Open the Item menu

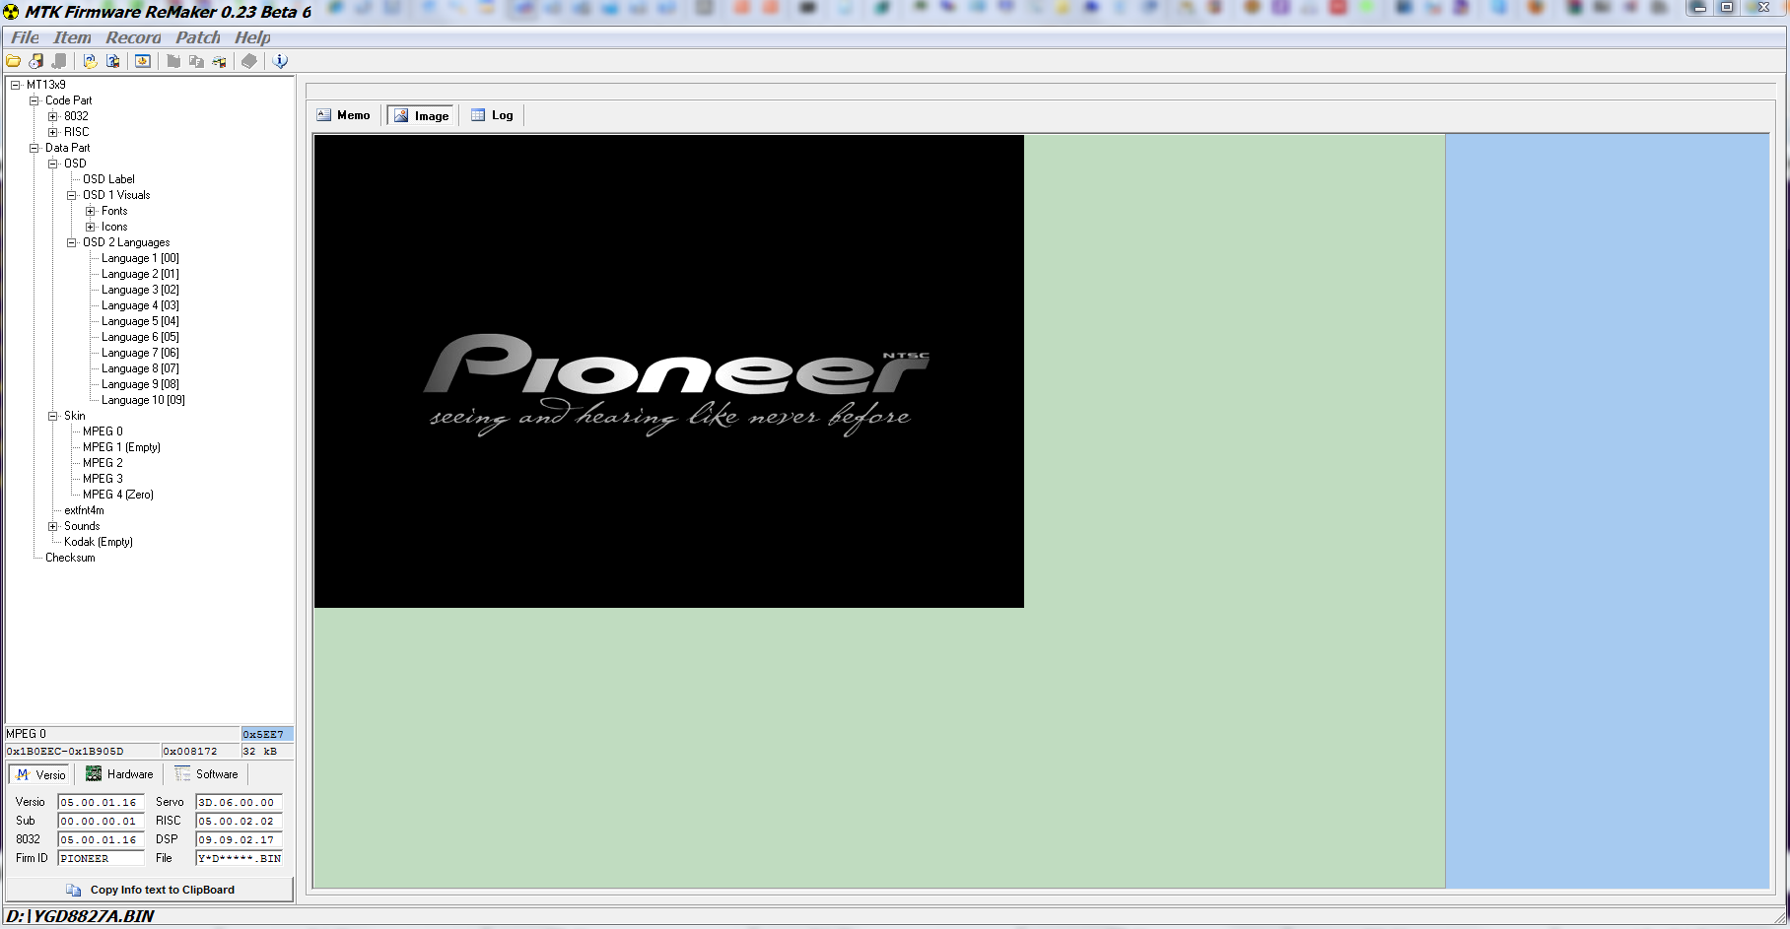coord(72,37)
